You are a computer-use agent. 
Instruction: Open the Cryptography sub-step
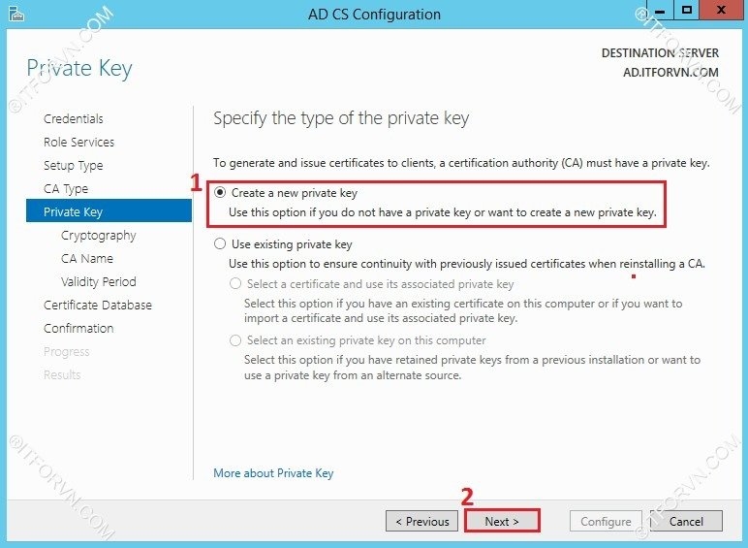click(x=98, y=235)
